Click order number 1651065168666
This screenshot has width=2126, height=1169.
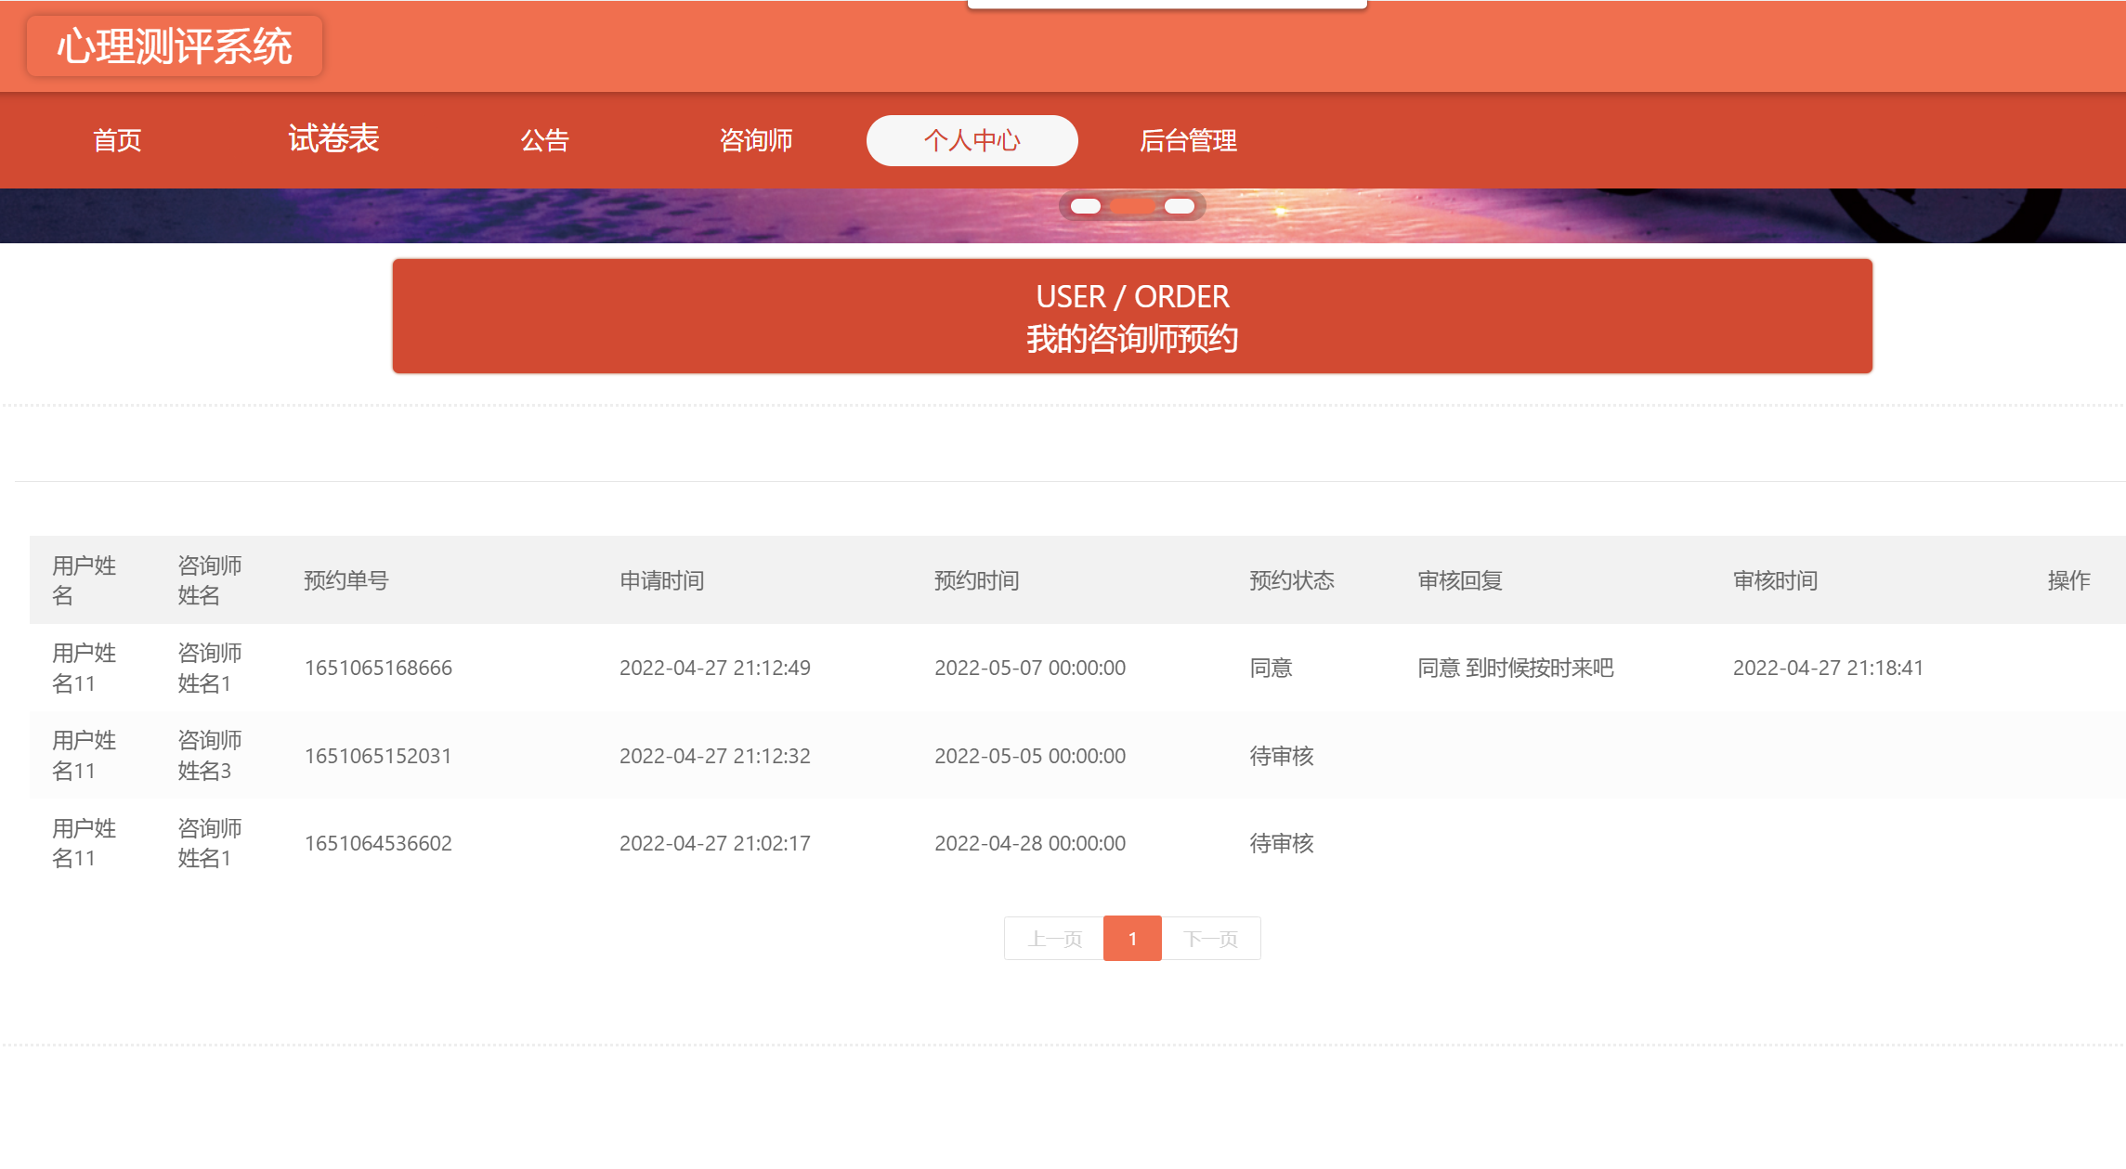point(377,667)
